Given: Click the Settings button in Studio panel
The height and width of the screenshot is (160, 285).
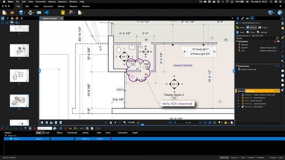Looking at the screenshot, I should tap(262, 32).
